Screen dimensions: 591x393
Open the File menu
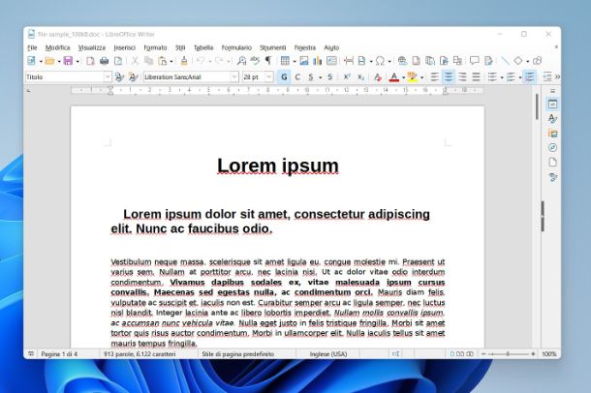click(32, 47)
